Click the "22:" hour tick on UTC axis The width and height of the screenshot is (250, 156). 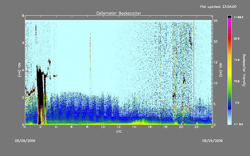click(x=197, y=127)
